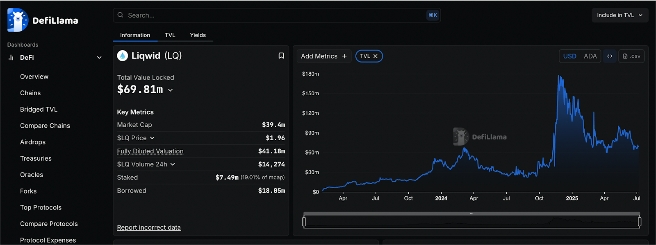The width and height of the screenshot is (656, 245).
Task: Click the Borrowed value $18.05m
Action: coord(271,191)
